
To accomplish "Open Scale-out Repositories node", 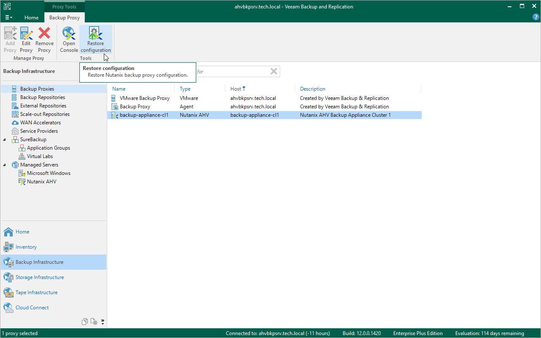I will click(x=45, y=114).
